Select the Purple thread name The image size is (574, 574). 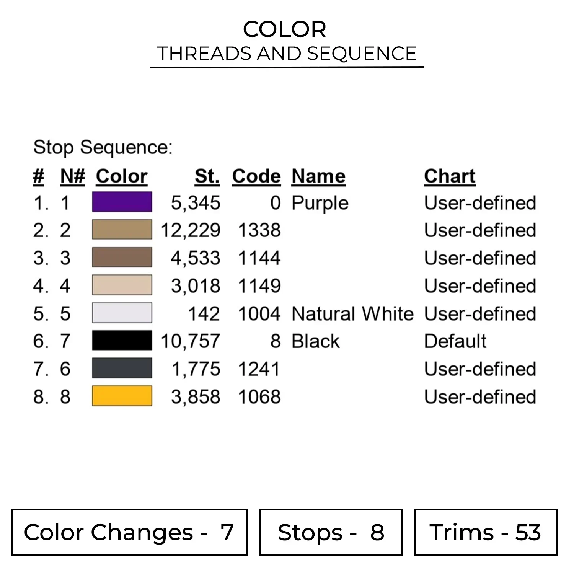point(320,203)
